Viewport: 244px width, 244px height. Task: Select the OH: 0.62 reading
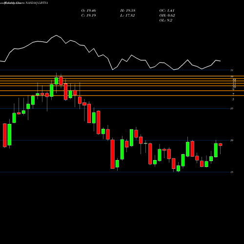(167, 16)
